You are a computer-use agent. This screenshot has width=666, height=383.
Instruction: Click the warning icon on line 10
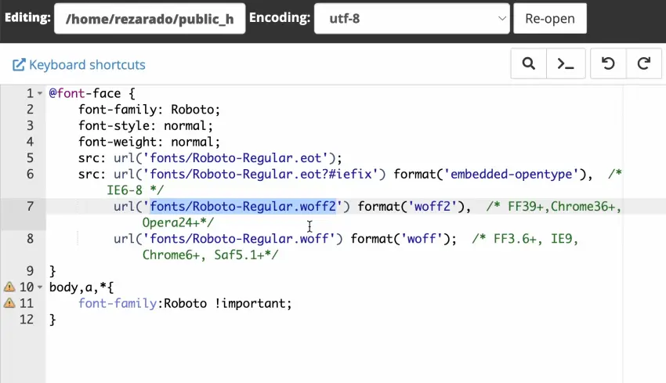click(x=9, y=287)
